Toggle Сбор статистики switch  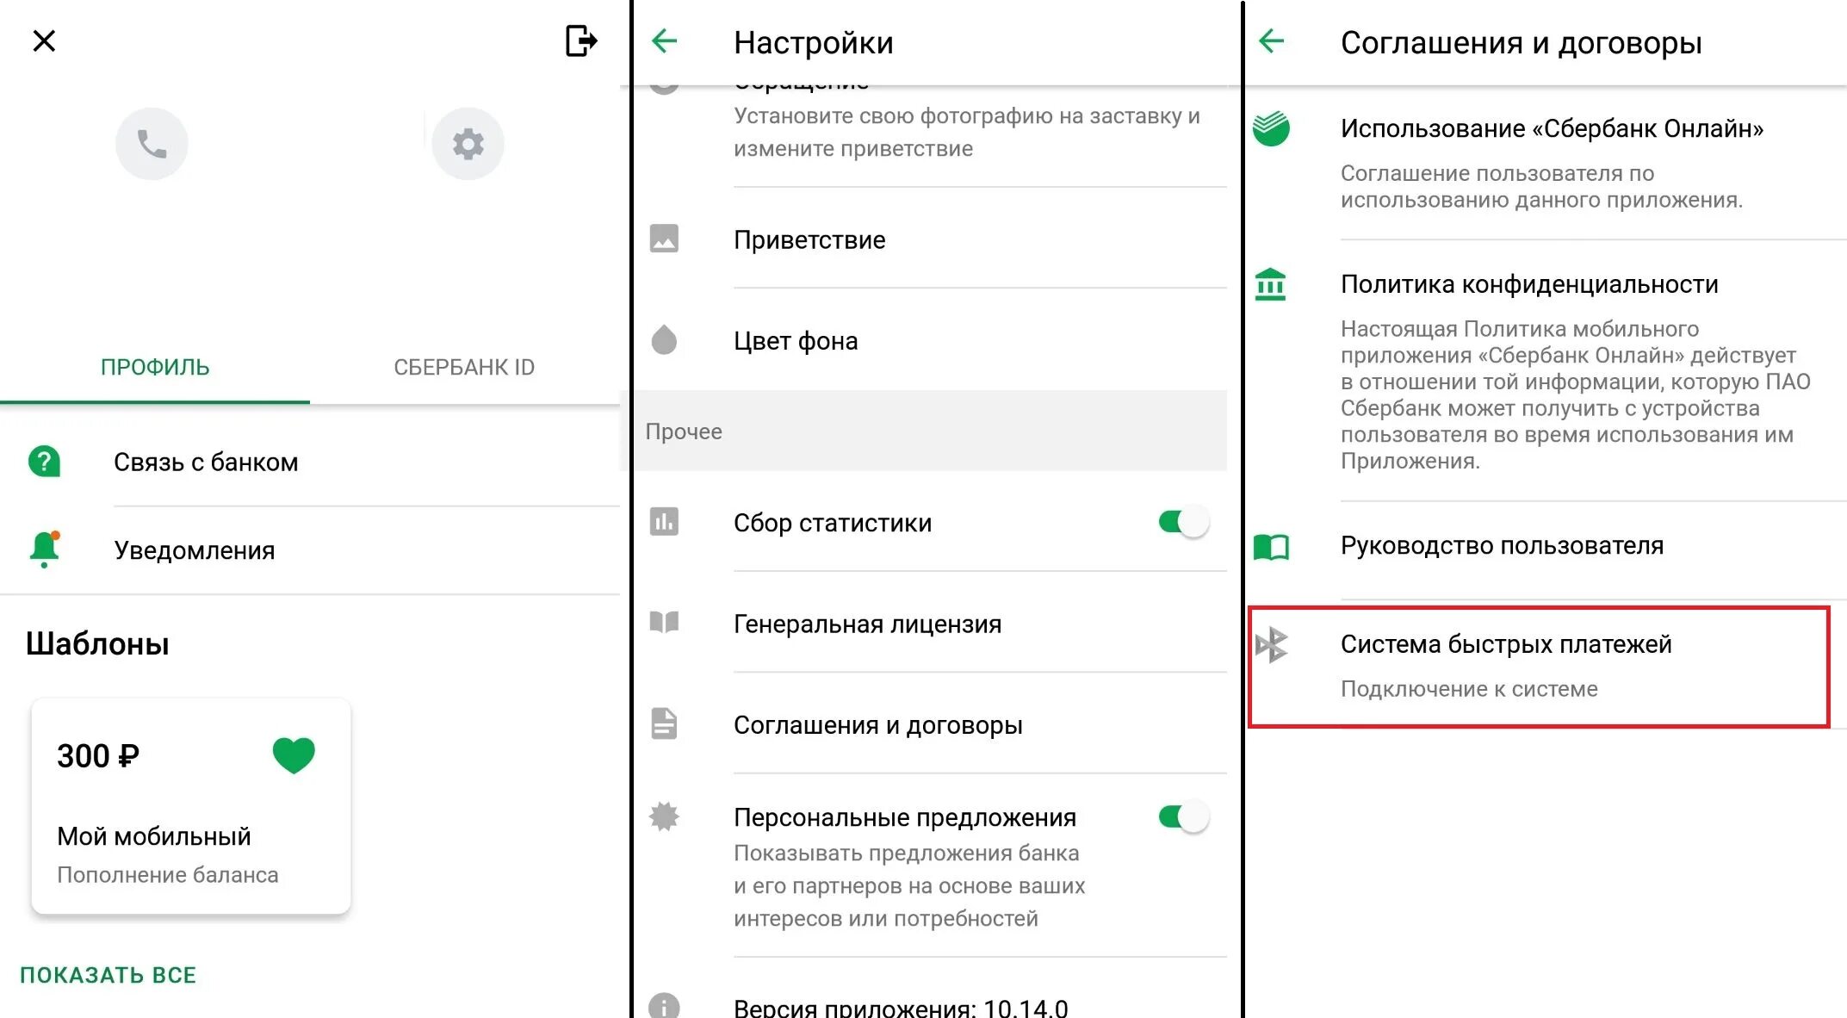1184,522
